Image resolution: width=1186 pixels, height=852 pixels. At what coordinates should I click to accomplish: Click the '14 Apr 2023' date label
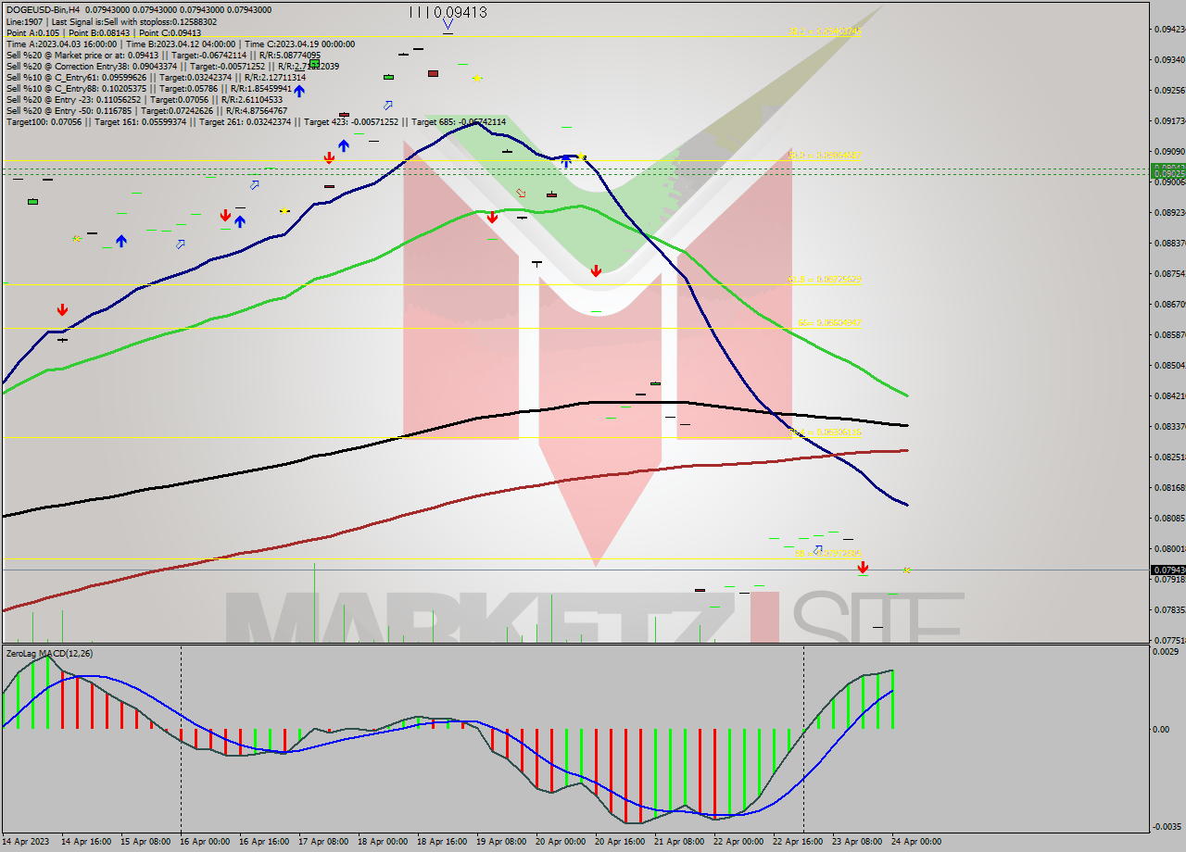[26, 842]
